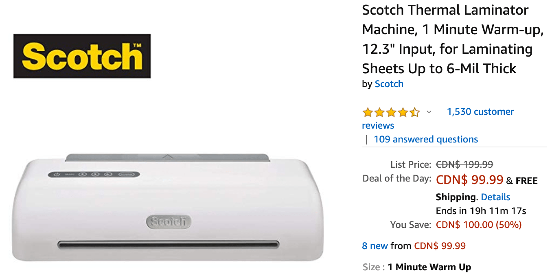Open the 1,530 customer reviews link

pyautogui.click(x=438, y=118)
